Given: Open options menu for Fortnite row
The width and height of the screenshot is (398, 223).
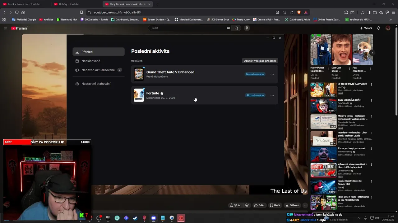Looking at the screenshot, I should click(272, 95).
